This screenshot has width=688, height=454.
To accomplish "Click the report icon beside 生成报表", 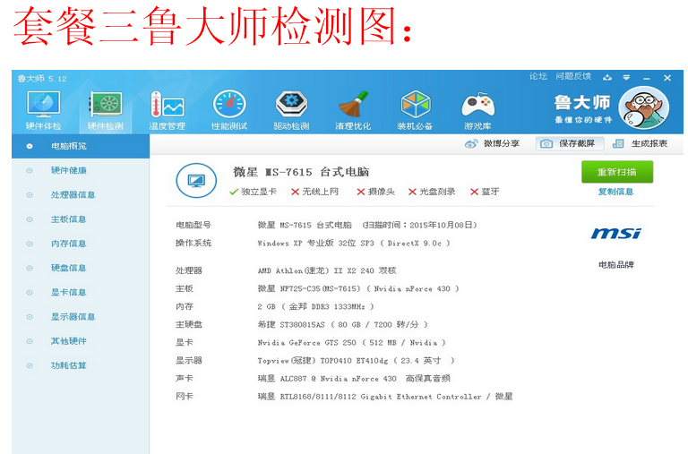I will pos(618,144).
